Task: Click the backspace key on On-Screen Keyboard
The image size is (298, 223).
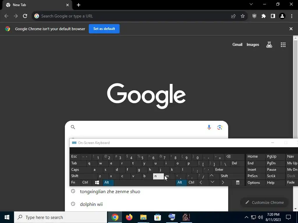Action: pyautogui.click(x=228, y=157)
